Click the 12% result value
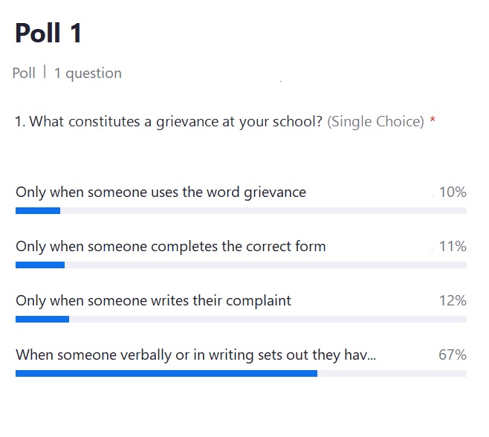This screenshot has width=489, height=437. point(453,301)
